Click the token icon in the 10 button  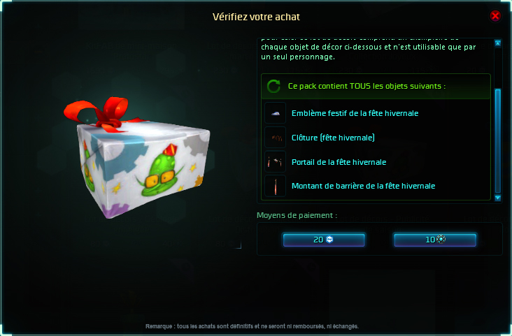[441, 240]
